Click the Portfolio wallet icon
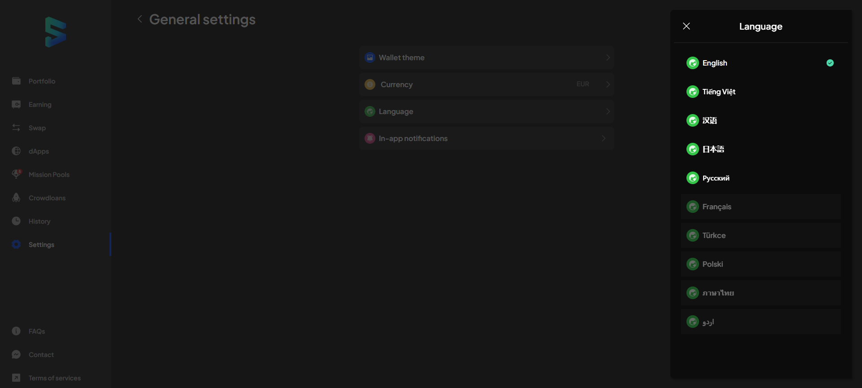The width and height of the screenshot is (862, 388). pyautogui.click(x=16, y=81)
